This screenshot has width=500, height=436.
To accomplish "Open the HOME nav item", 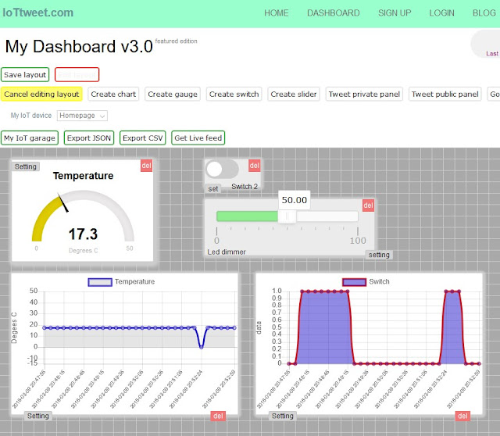I will tap(276, 13).
